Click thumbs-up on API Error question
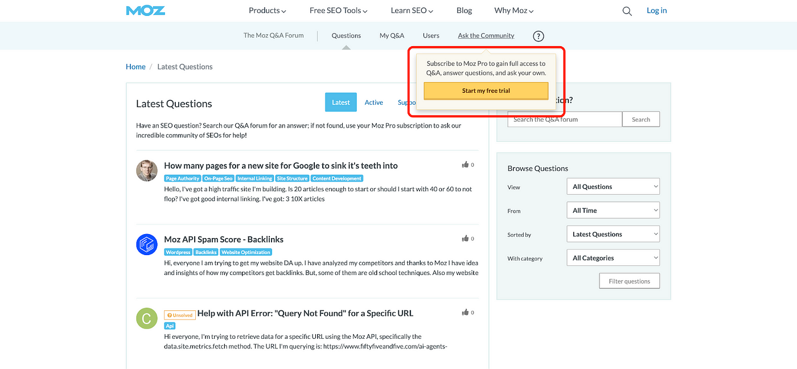Viewport: 797px width, 369px height. (465, 312)
